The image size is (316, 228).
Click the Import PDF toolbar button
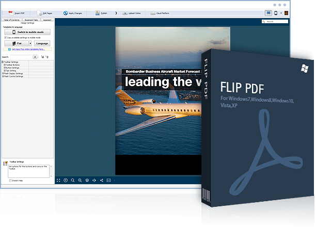(18, 13)
